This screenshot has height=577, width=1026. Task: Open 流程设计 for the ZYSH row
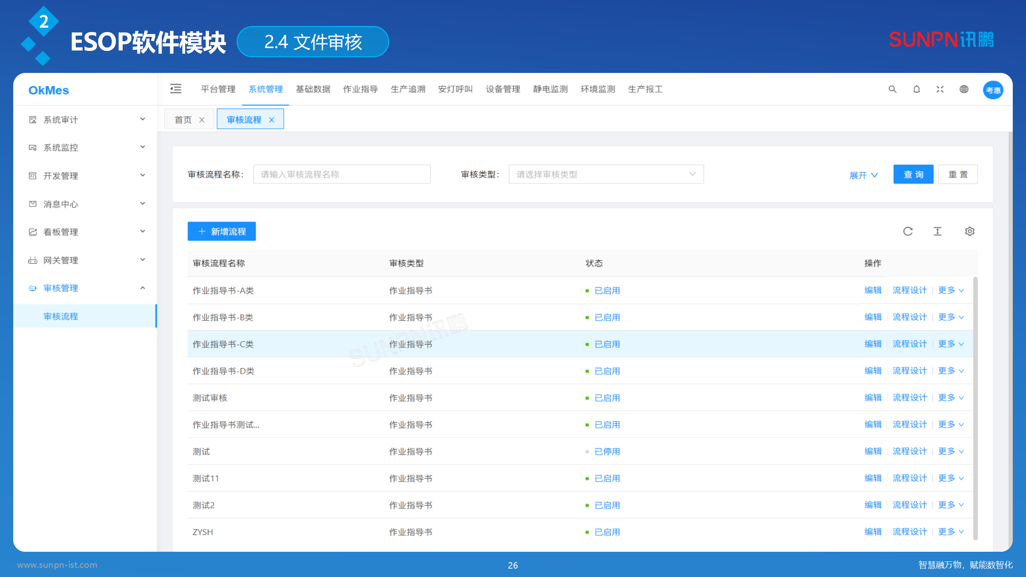[x=909, y=532]
